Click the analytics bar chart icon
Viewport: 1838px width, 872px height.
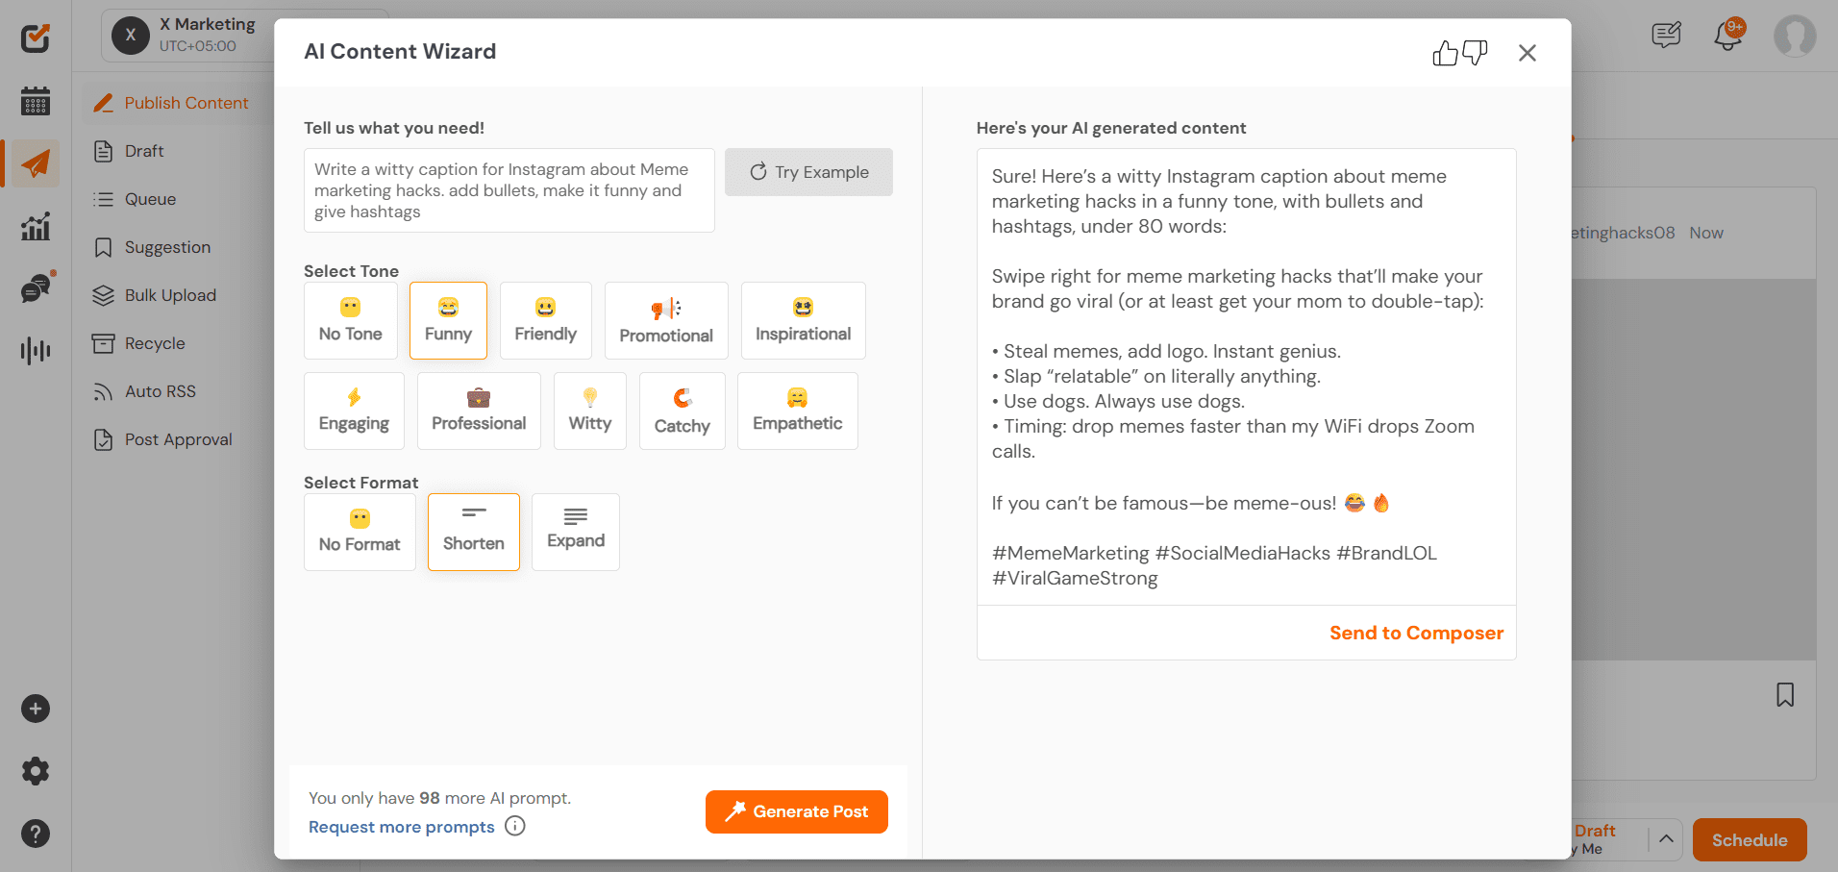click(35, 226)
